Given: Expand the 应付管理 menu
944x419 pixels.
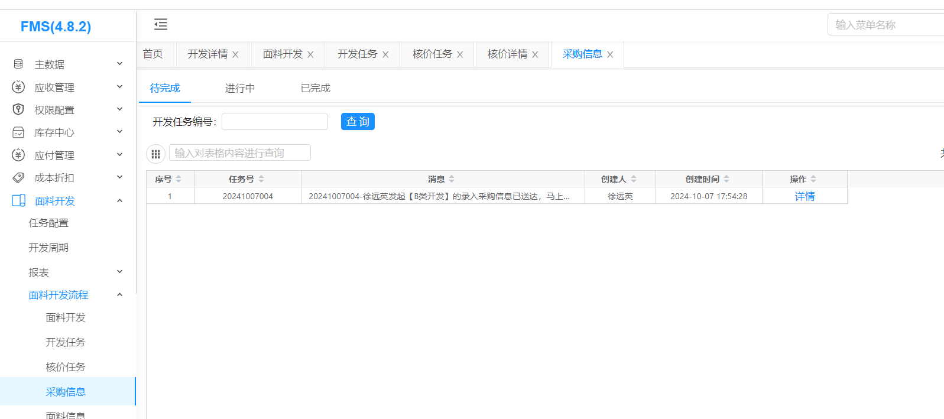Looking at the screenshot, I should (119, 155).
